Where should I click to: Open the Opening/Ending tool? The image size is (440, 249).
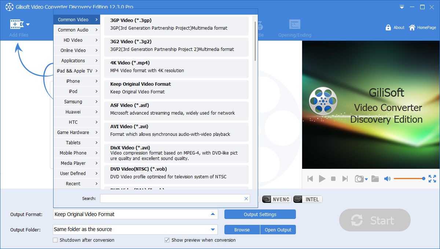tap(294, 29)
